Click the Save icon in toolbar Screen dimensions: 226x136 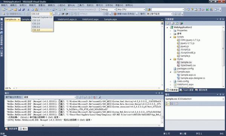click(x=20, y=10)
